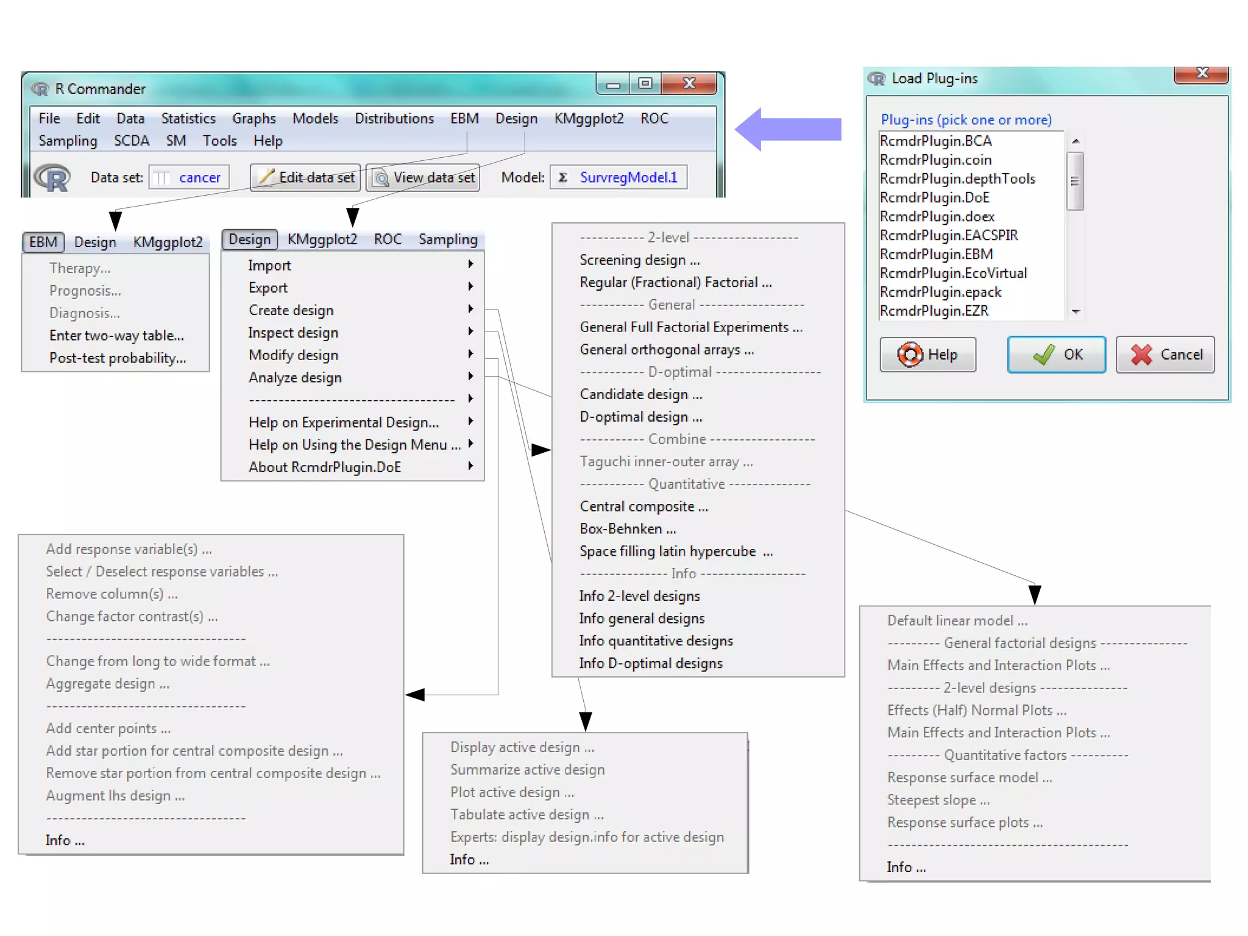Screen dimensions: 1248x936
Task: Select RcmdrPlugin.BCA in the plug-in list
Action: point(936,141)
